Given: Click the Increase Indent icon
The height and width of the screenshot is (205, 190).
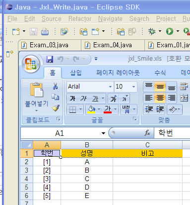Looking at the screenshot, I should pyautogui.click(x=160, y=109).
